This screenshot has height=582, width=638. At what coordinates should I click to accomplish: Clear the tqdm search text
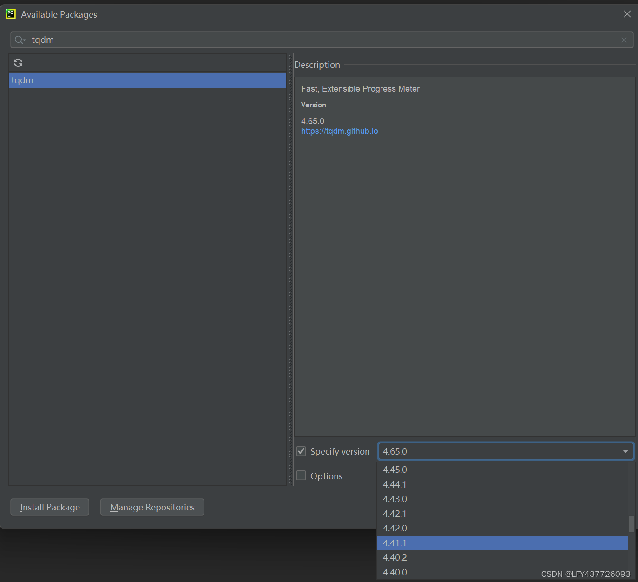tap(624, 40)
